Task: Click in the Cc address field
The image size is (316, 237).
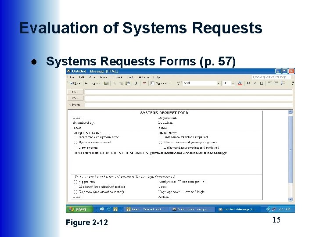Action: (x=189, y=98)
